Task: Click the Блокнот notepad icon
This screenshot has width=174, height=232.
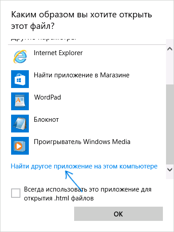Action: (20, 124)
